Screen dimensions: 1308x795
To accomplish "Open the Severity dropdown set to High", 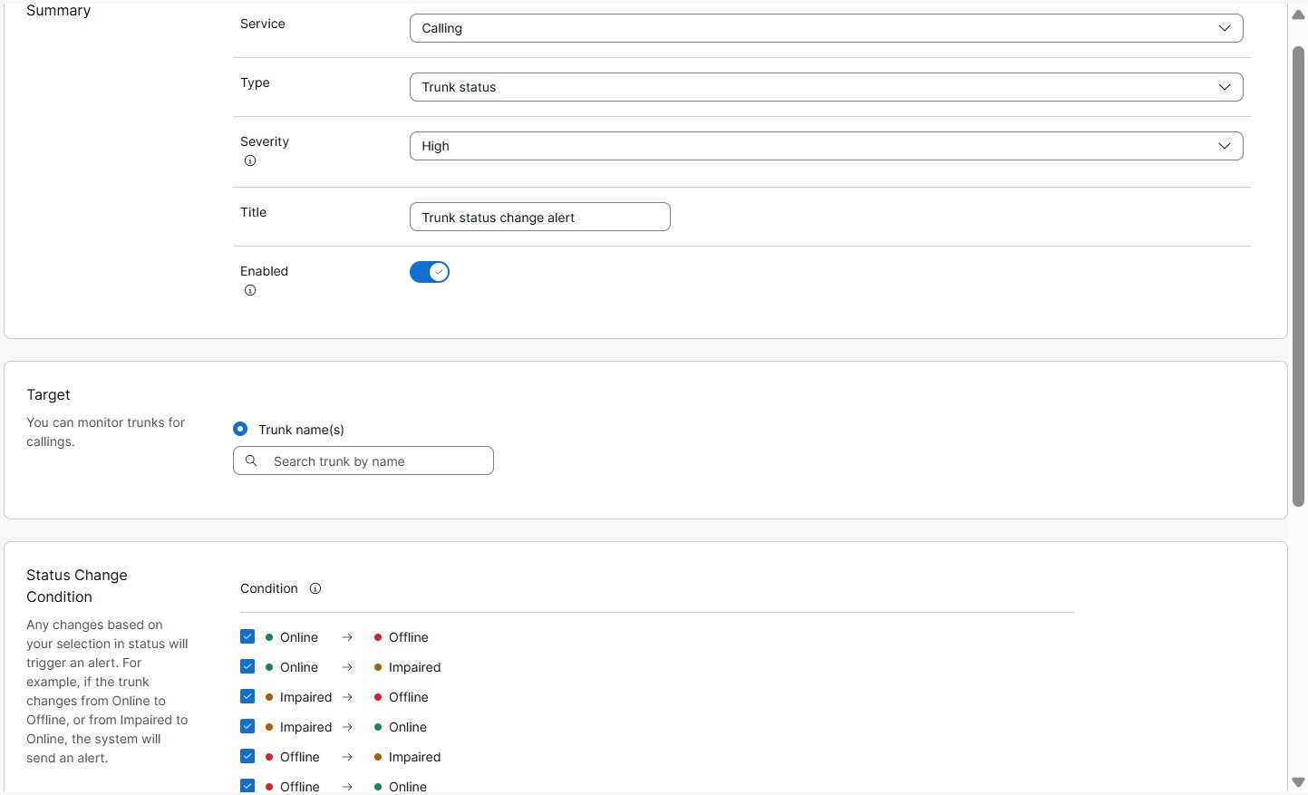I will 826,146.
